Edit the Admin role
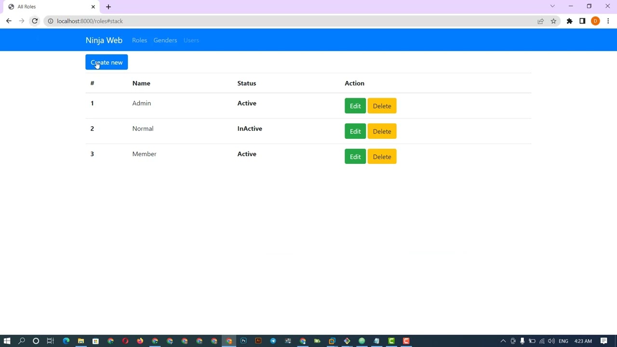This screenshot has width=617, height=347. 355,106
